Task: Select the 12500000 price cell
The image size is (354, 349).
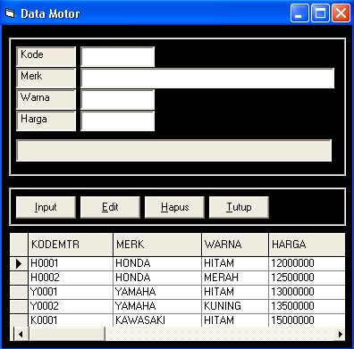Action: [307, 278]
